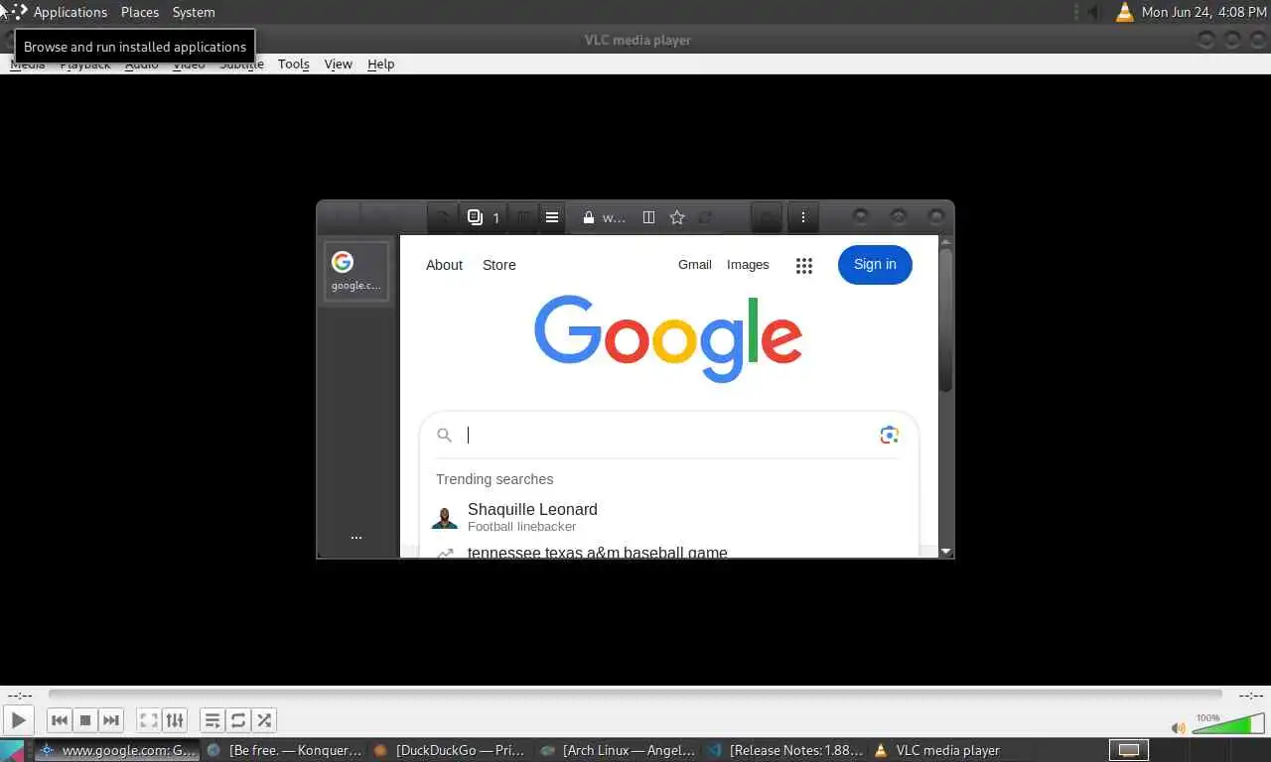Skip to next media in VLC

(x=111, y=720)
